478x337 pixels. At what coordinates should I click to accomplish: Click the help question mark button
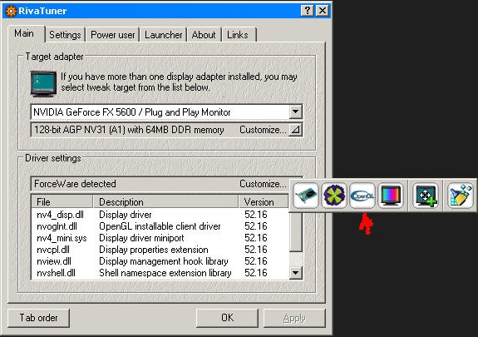pyautogui.click(x=308, y=11)
